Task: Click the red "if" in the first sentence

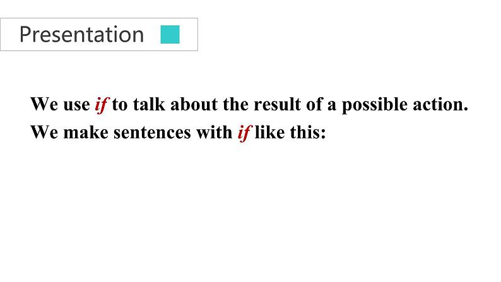Action: tap(102, 105)
